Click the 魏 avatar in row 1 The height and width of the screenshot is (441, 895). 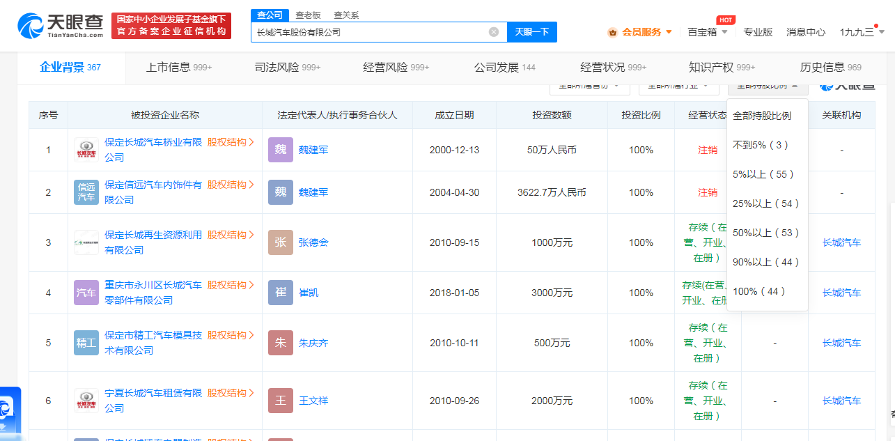point(281,150)
